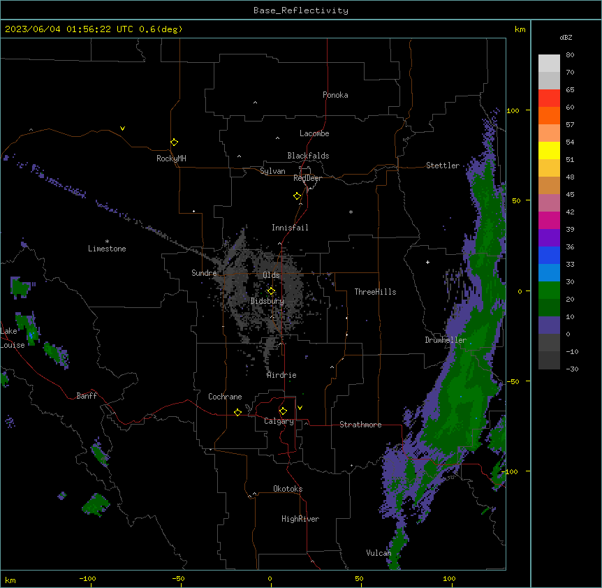Click the HighRiver label
602x588 pixels.
tap(300, 519)
